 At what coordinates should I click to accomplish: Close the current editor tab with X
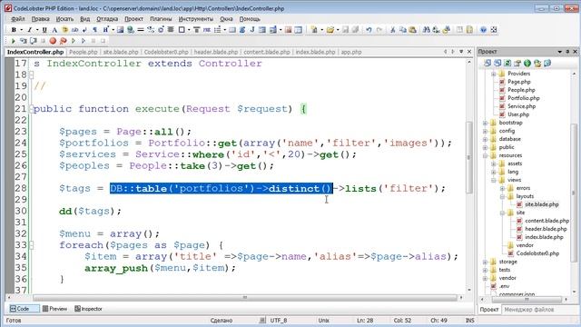[x=469, y=52]
